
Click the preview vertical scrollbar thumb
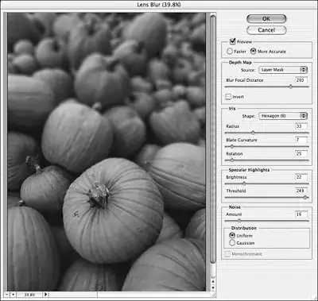213,139
